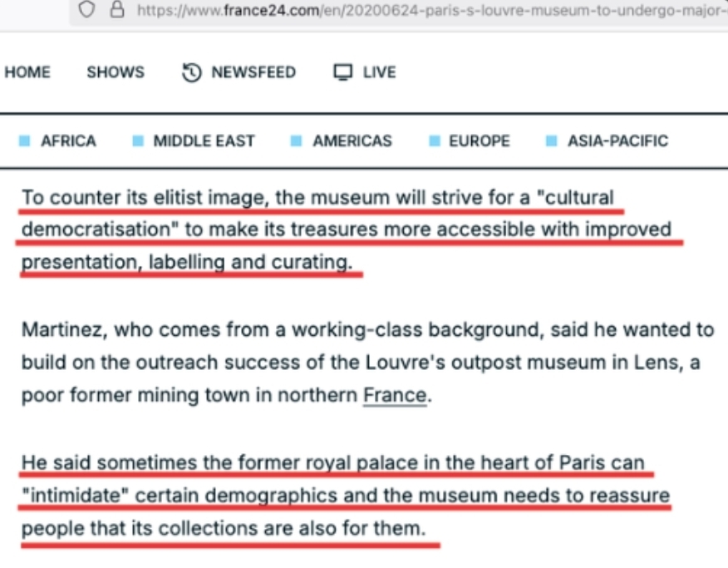Image resolution: width=728 pixels, height=568 pixels.
Task: Click the Live TV screen icon
Action: (x=343, y=72)
